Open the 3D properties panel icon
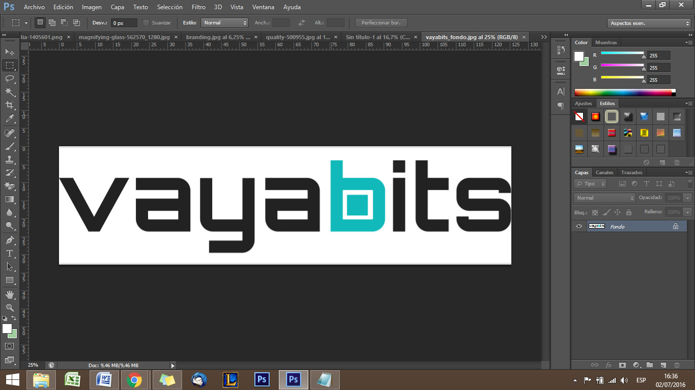Screen dimensions: 695x390 point(561,70)
